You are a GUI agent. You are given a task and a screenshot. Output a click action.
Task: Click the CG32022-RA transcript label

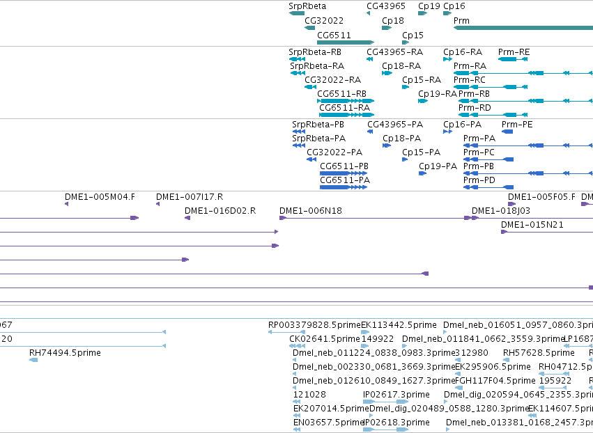click(333, 80)
